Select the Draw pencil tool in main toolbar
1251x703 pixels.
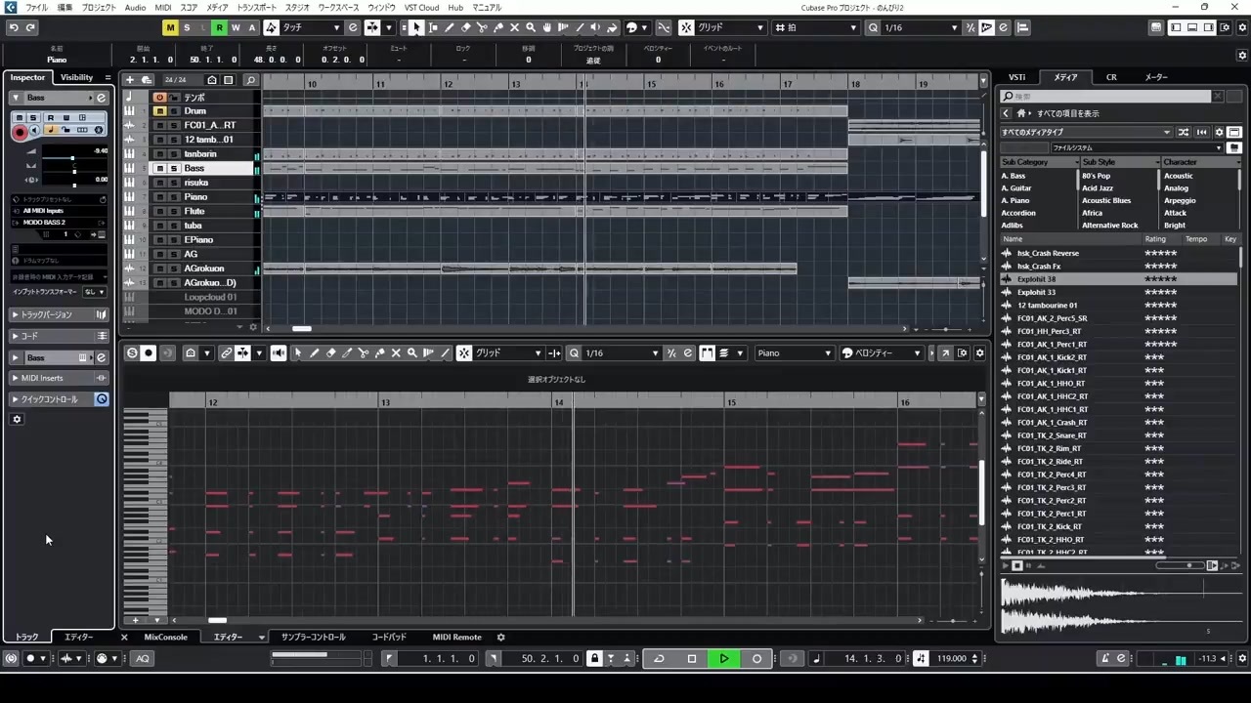450,27
